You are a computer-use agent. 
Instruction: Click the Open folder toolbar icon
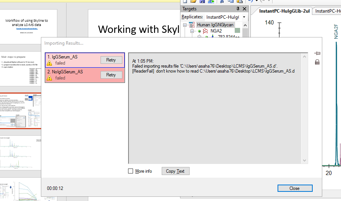point(193,2)
